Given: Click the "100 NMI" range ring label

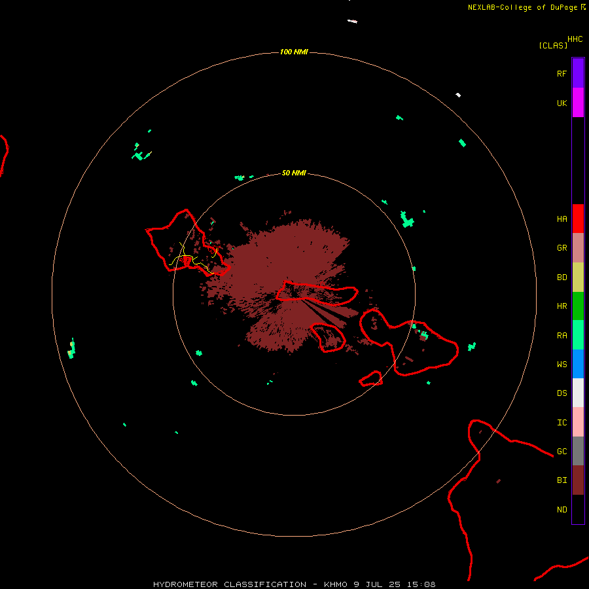Looking at the screenshot, I should (x=294, y=52).
